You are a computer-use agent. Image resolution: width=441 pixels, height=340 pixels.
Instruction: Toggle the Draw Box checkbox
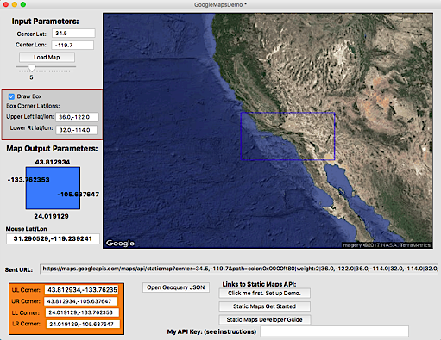point(11,96)
